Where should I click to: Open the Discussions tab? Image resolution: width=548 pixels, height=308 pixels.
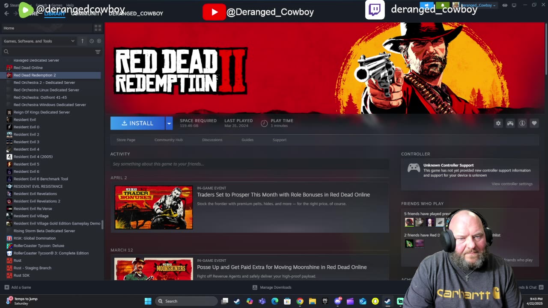[212, 140]
